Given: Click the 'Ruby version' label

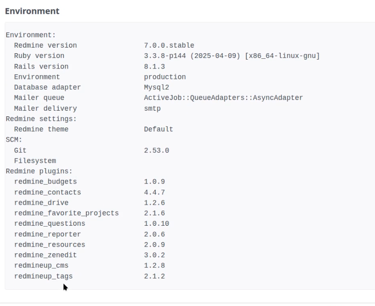Looking at the screenshot, I should point(39,56).
